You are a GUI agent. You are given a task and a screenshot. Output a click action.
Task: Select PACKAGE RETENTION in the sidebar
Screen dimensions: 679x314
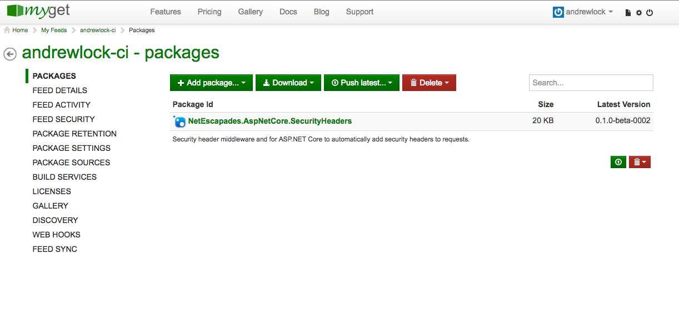coord(74,134)
